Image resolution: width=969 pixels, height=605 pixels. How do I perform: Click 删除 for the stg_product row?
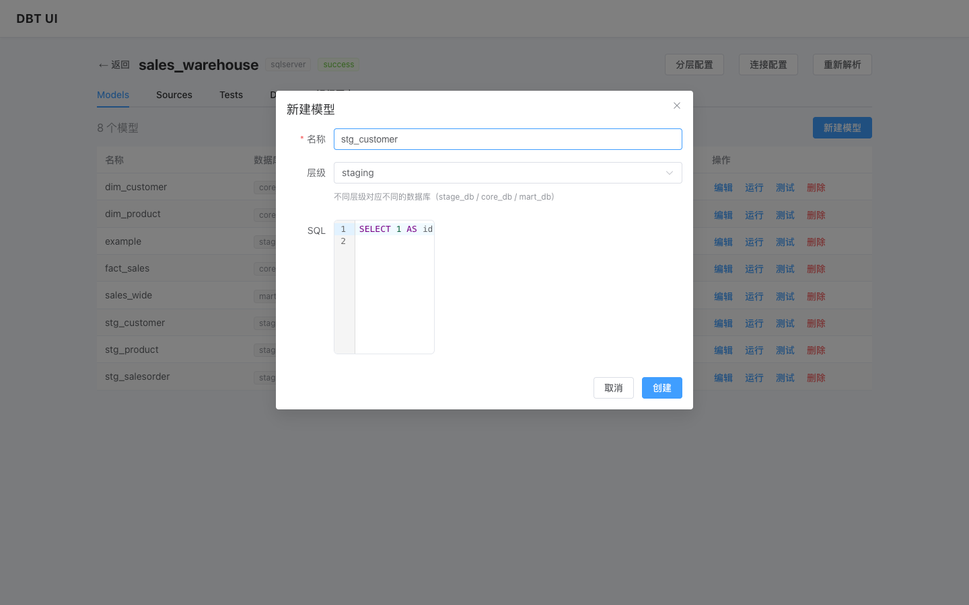click(x=816, y=350)
